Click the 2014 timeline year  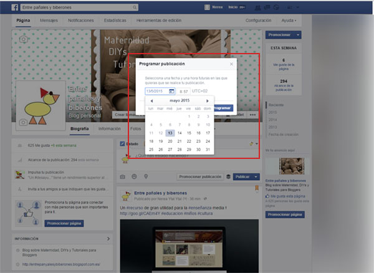coord(273,120)
